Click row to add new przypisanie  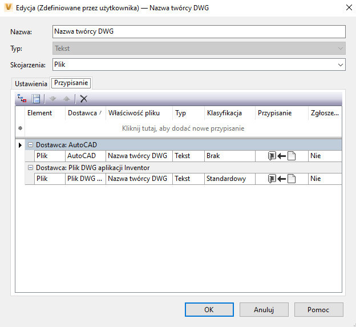pyautogui.click(x=183, y=128)
